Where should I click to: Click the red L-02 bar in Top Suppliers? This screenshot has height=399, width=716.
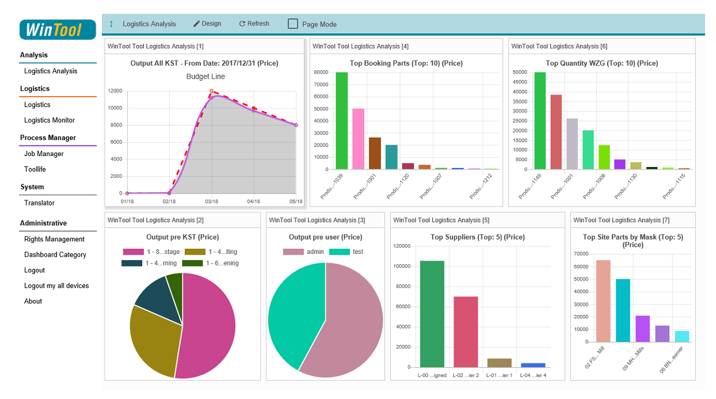coord(466,332)
